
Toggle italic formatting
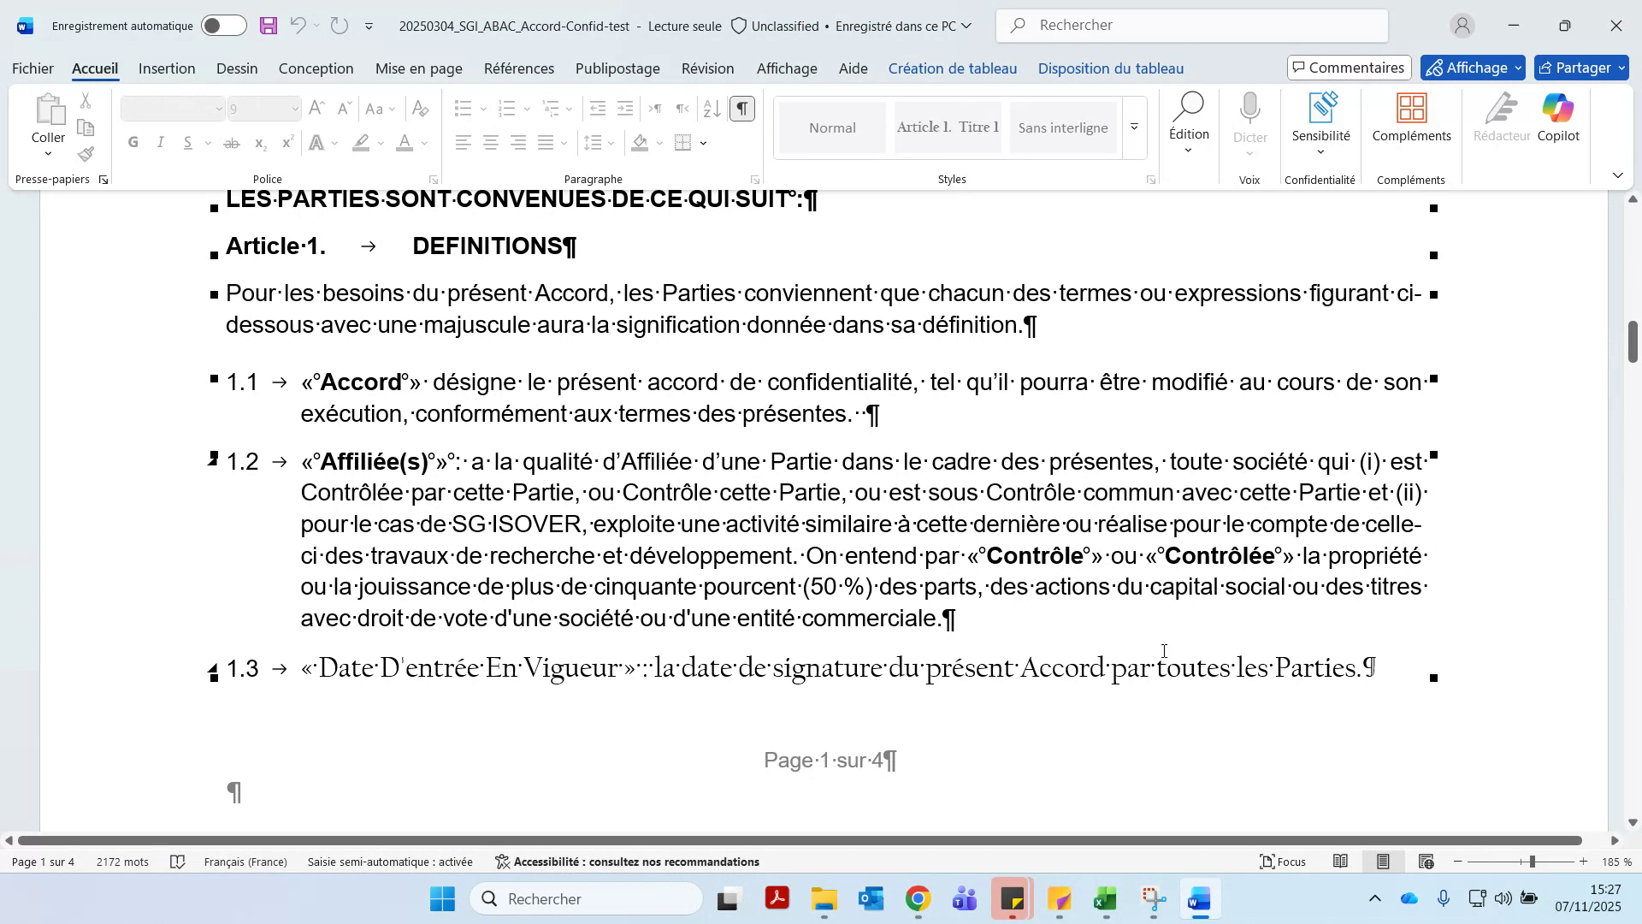160,143
